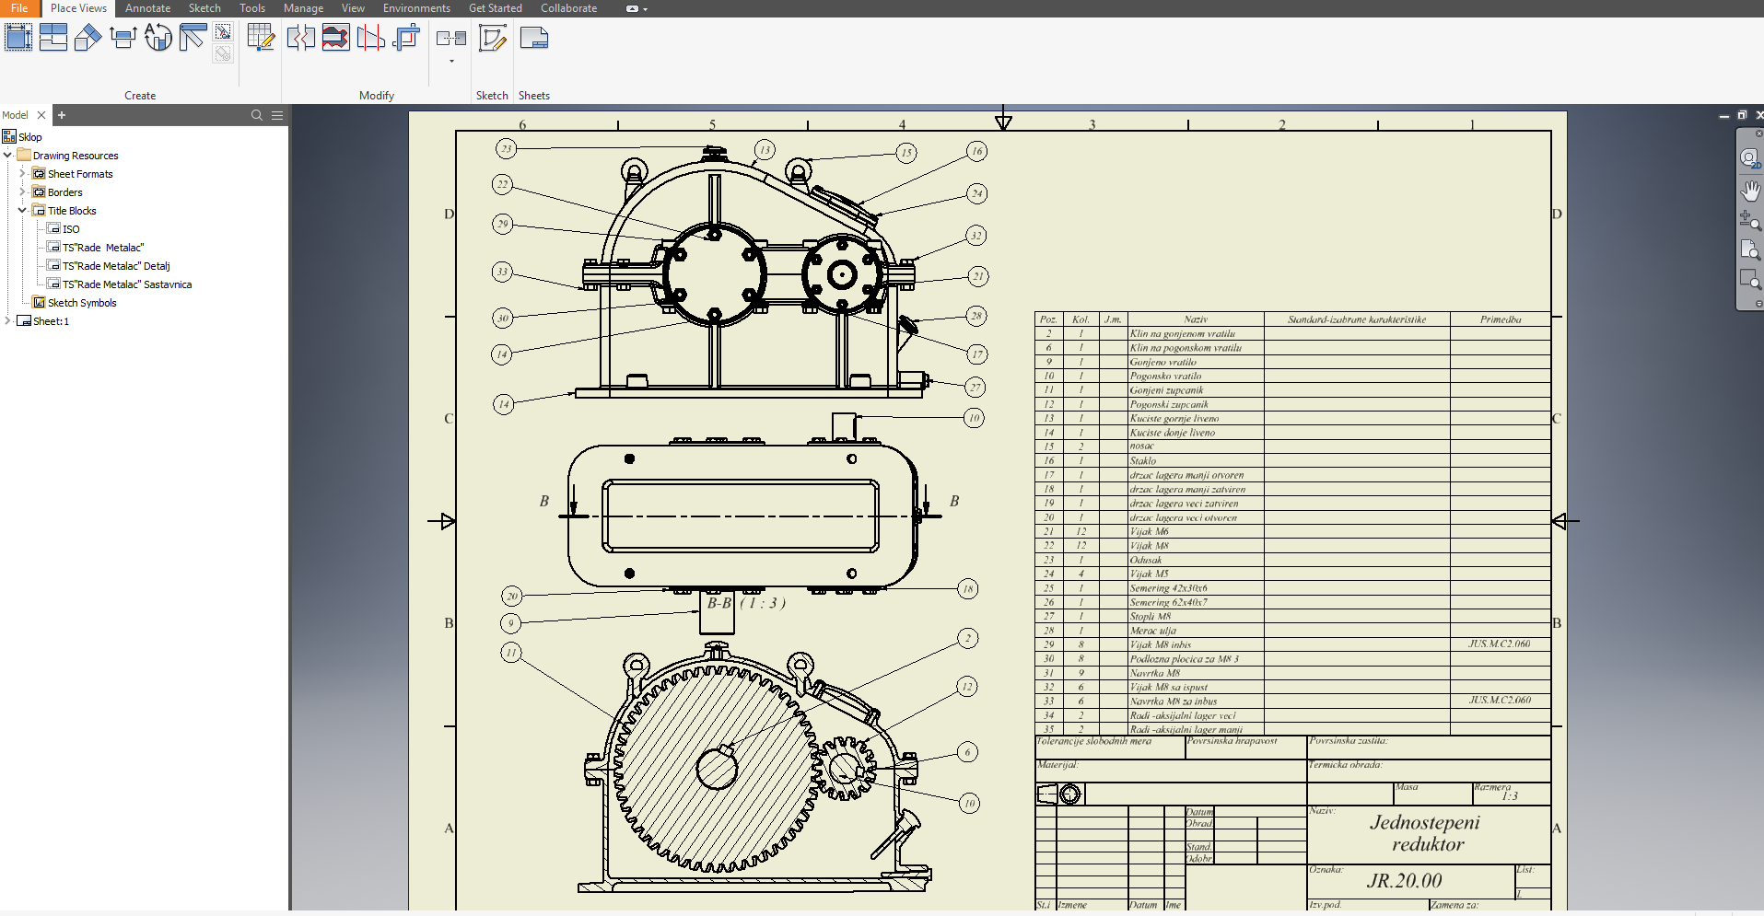
Task: Switch to the View tab
Action: click(353, 8)
